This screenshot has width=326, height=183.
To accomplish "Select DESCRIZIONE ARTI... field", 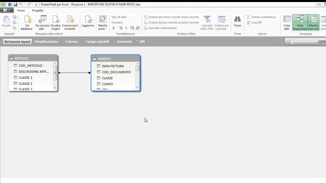I will click(x=32, y=72).
